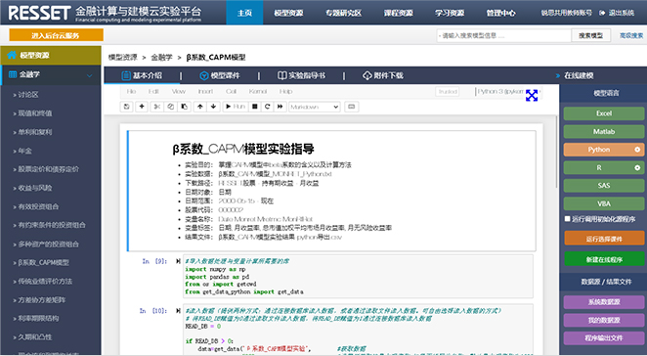
Task: Open 模型资源 in top navigation
Action: [288, 13]
